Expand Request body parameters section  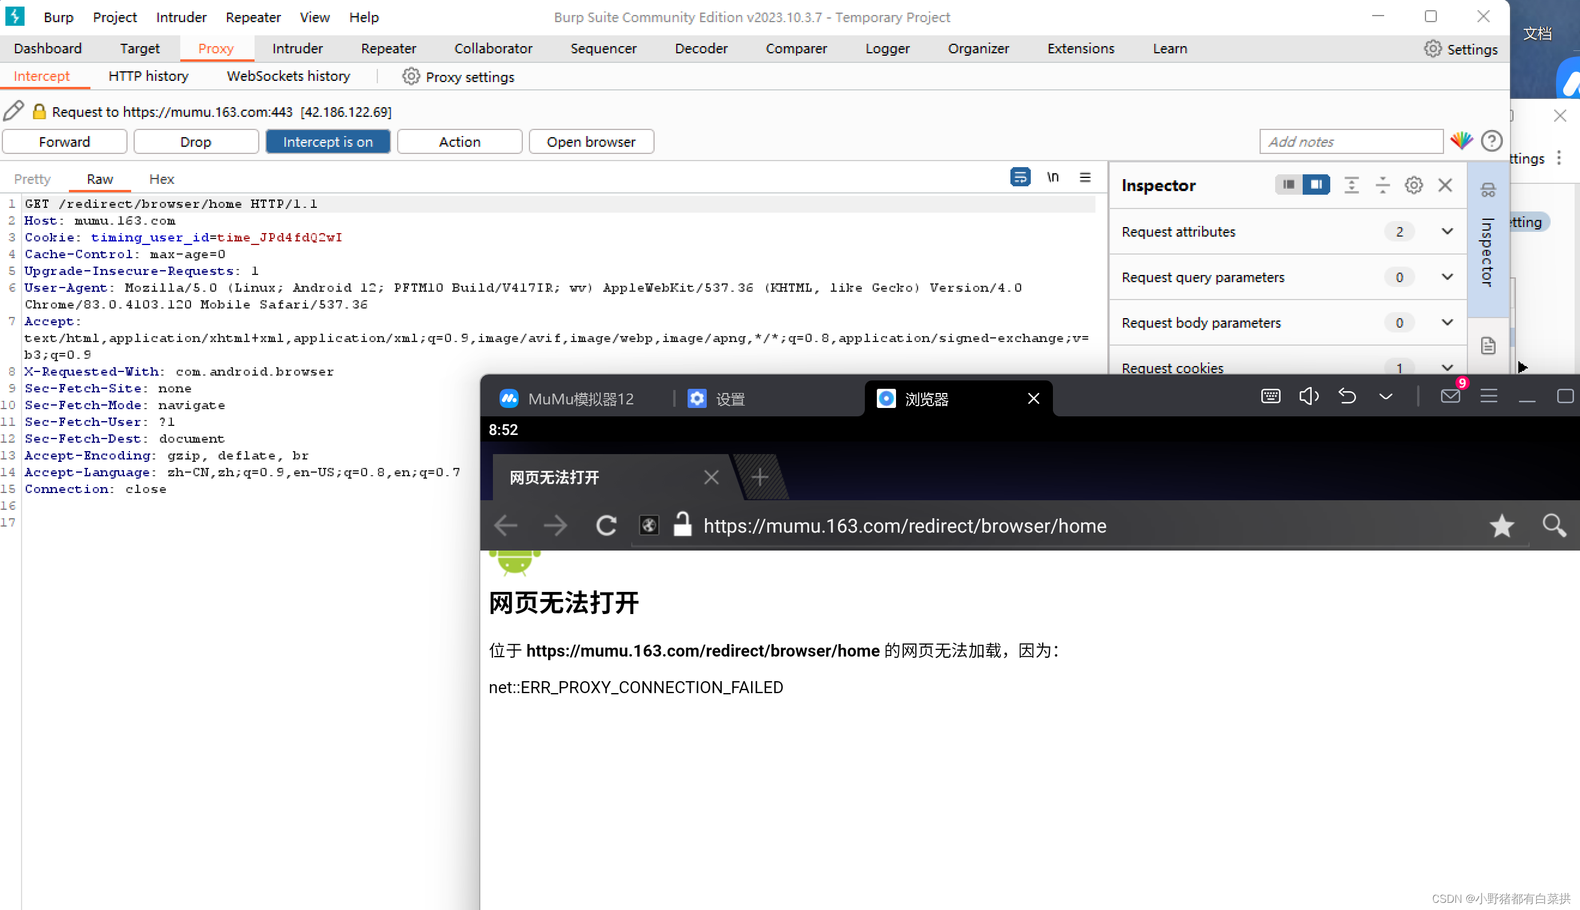(1446, 322)
